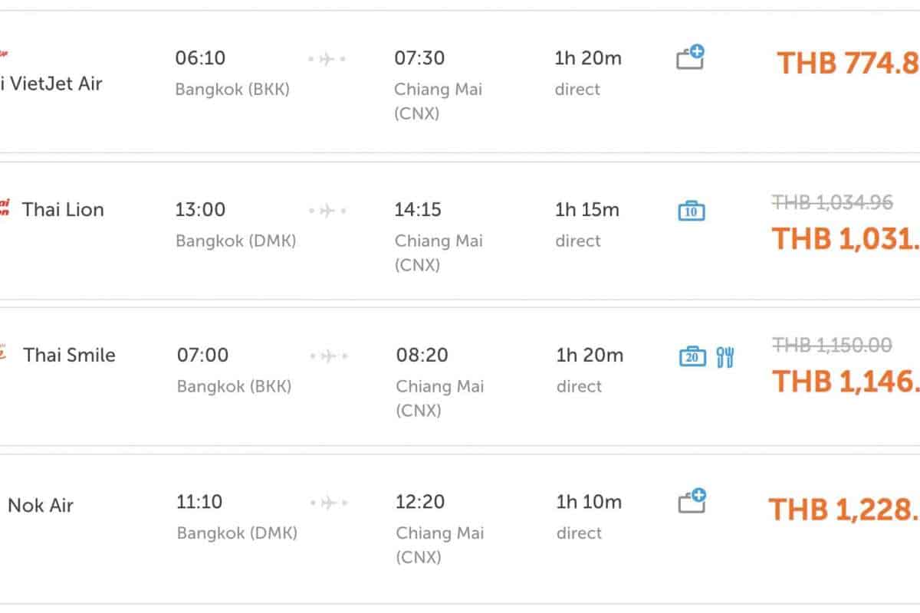Click the airplane route icon for Thai Lion flight

[x=327, y=211]
